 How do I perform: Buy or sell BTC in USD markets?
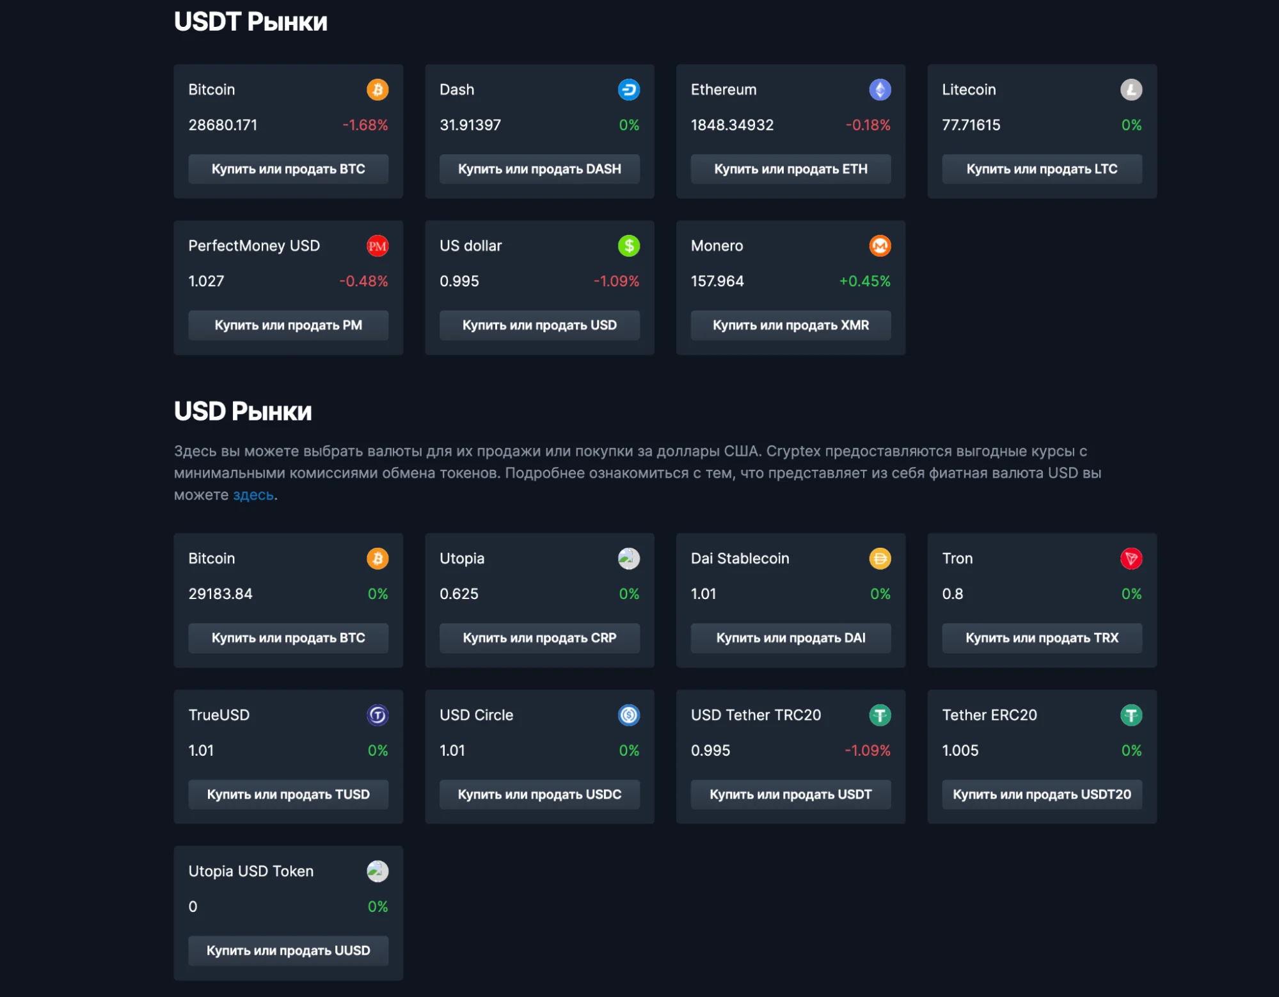pos(289,638)
